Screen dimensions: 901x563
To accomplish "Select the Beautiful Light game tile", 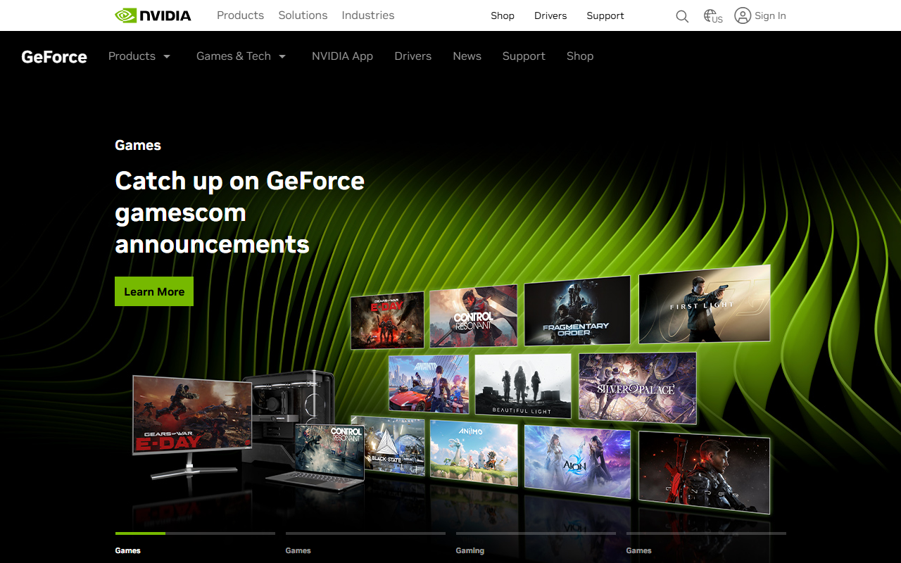I will click(x=523, y=386).
